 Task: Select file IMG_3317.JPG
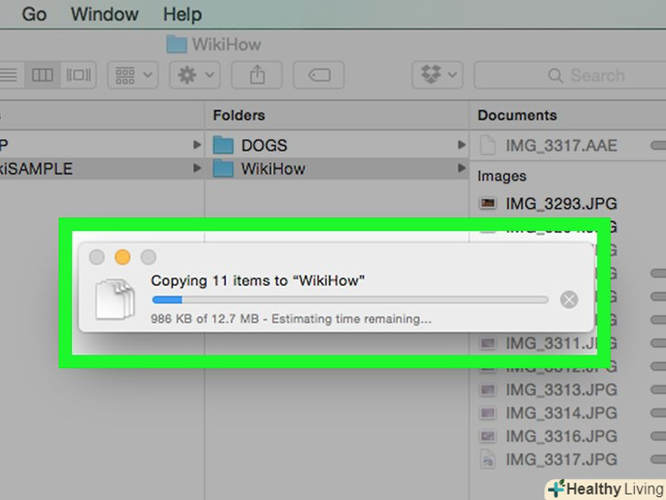coord(561,459)
